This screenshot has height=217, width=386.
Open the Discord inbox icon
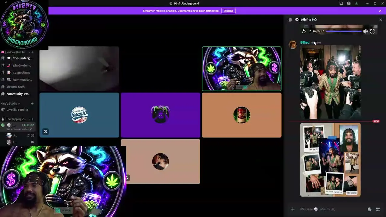point(341,3)
